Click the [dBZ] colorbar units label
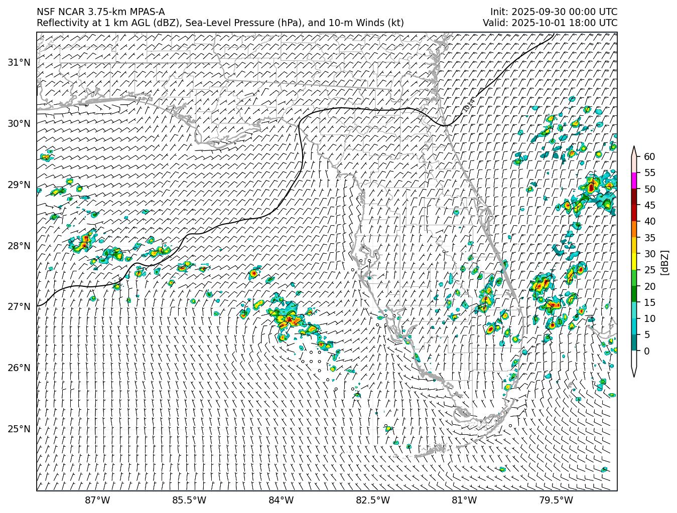The width and height of the screenshot is (677, 513). pyautogui.click(x=664, y=262)
